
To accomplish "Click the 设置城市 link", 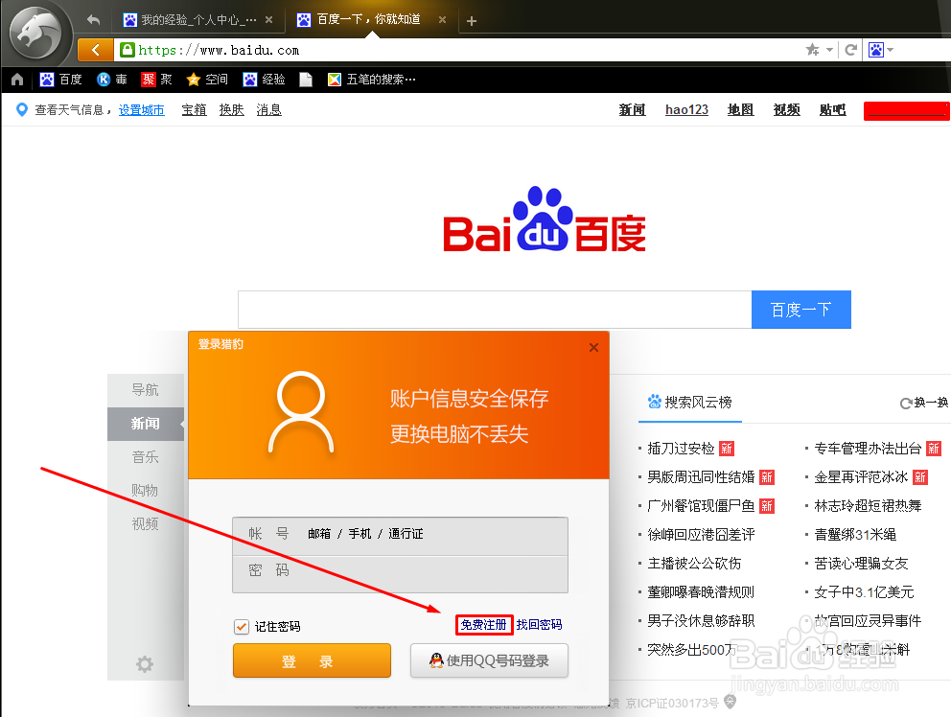I will click(x=141, y=110).
